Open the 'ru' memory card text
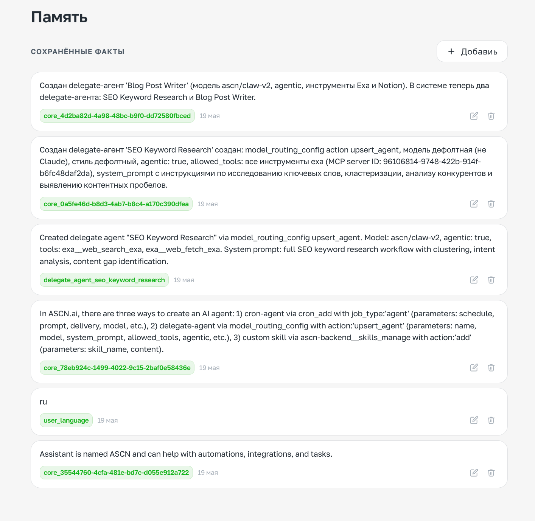The height and width of the screenshot is (521, 535). [44, 402]
